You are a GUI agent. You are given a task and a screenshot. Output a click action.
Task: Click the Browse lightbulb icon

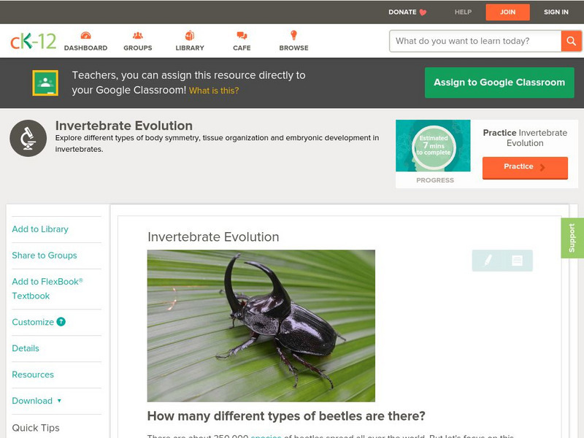point(293,36)
